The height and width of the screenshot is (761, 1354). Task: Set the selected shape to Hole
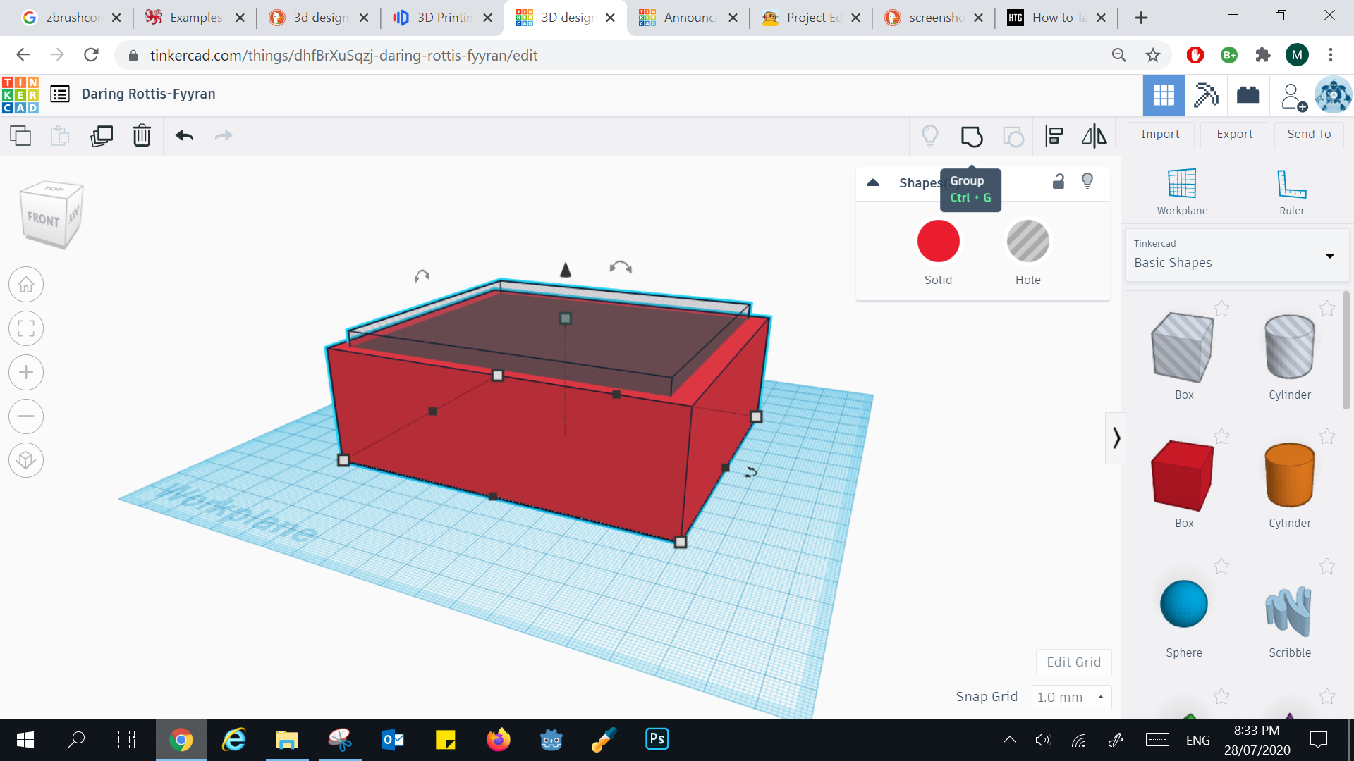1027,241
